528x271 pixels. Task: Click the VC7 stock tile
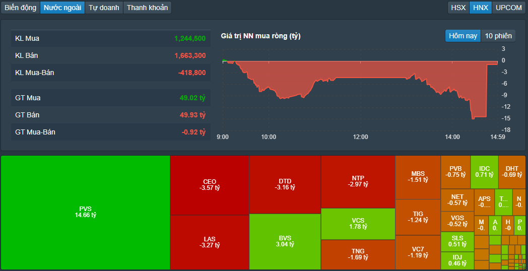click(x=418, y=252)
